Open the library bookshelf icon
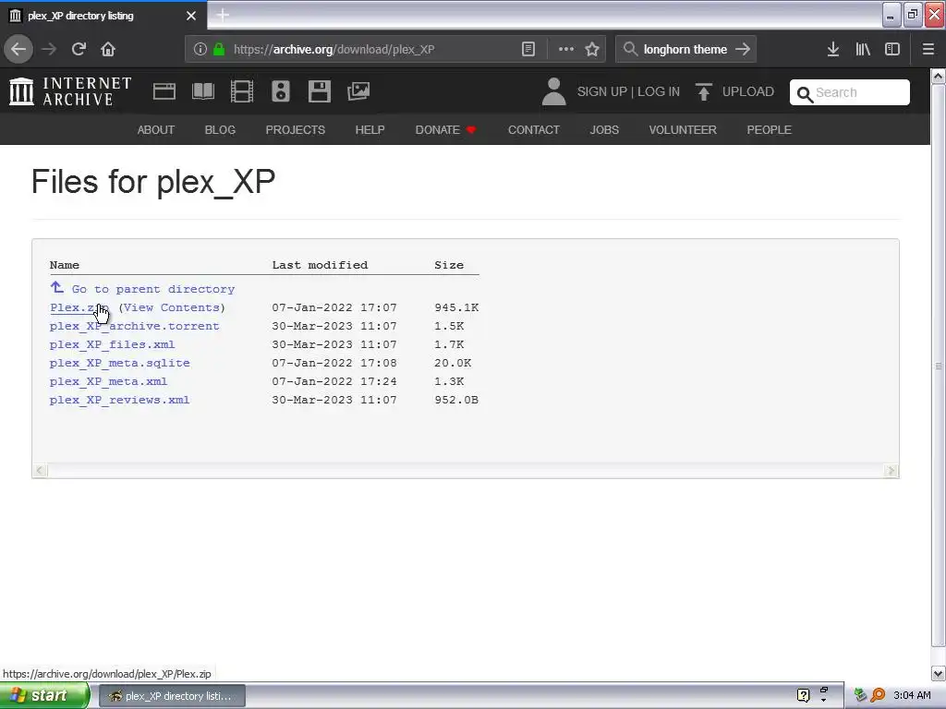The image size is (946, 709). pyautogui.click(x=863, y=50)
